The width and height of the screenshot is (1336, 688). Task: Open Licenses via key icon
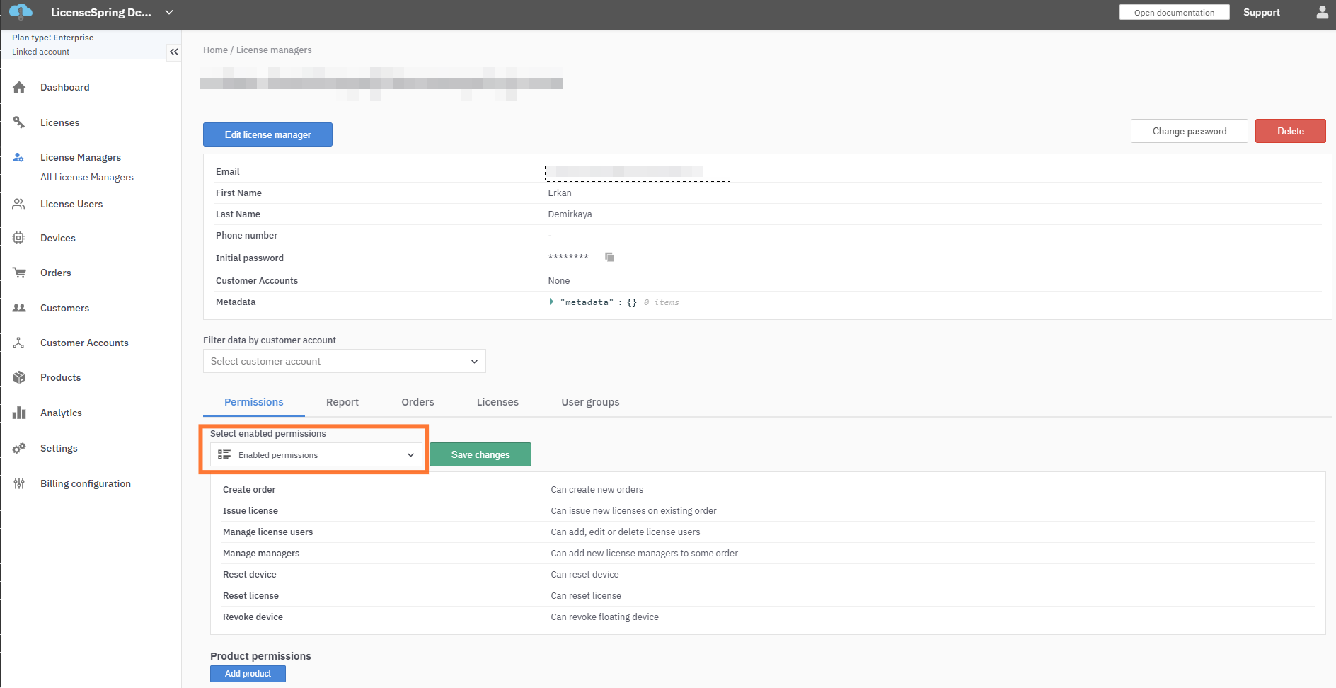(19, 122)
